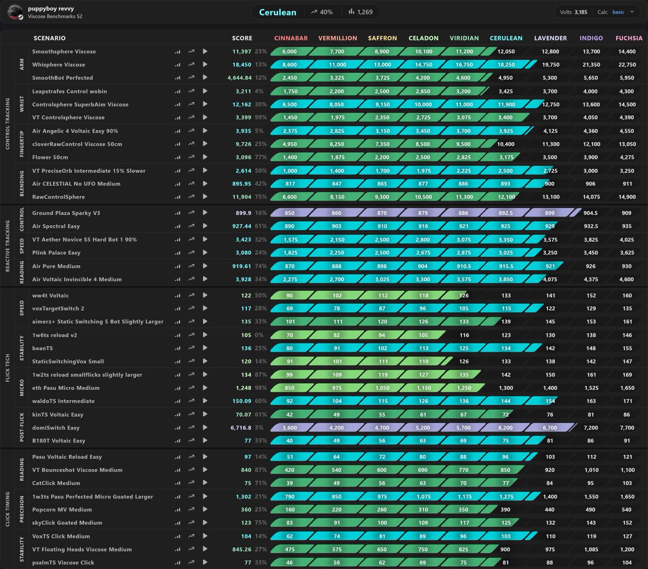Show trend graph for VoxTS Click Medium

click(191, 537)
